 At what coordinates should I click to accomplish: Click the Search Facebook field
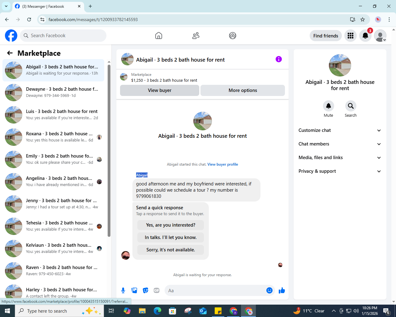pos(63,36)
